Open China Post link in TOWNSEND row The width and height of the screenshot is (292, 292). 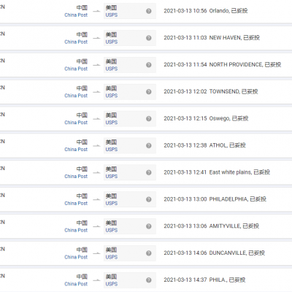click(76, 96)
